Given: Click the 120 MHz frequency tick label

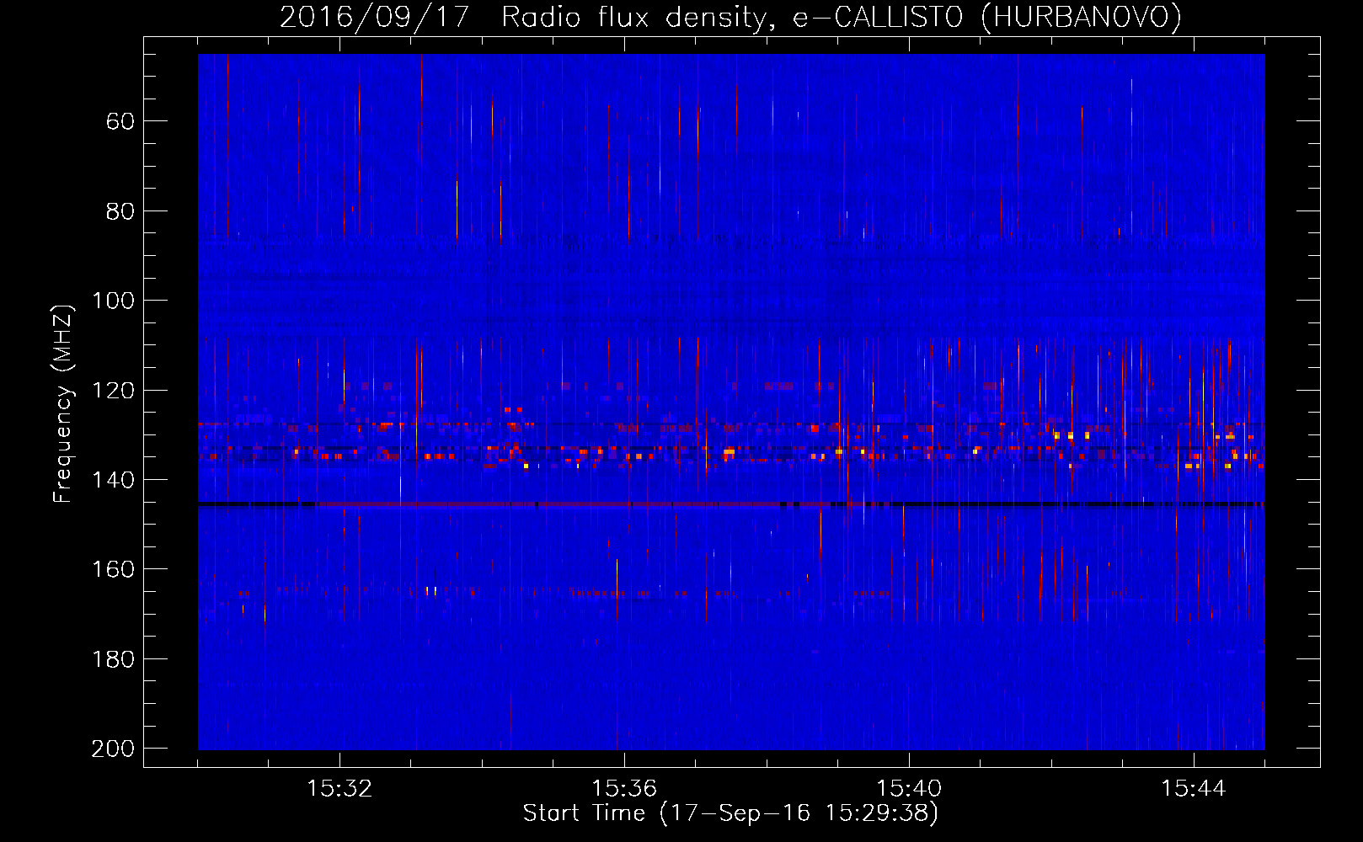Looking at the screenshot, I should click(x=114, y=391).
